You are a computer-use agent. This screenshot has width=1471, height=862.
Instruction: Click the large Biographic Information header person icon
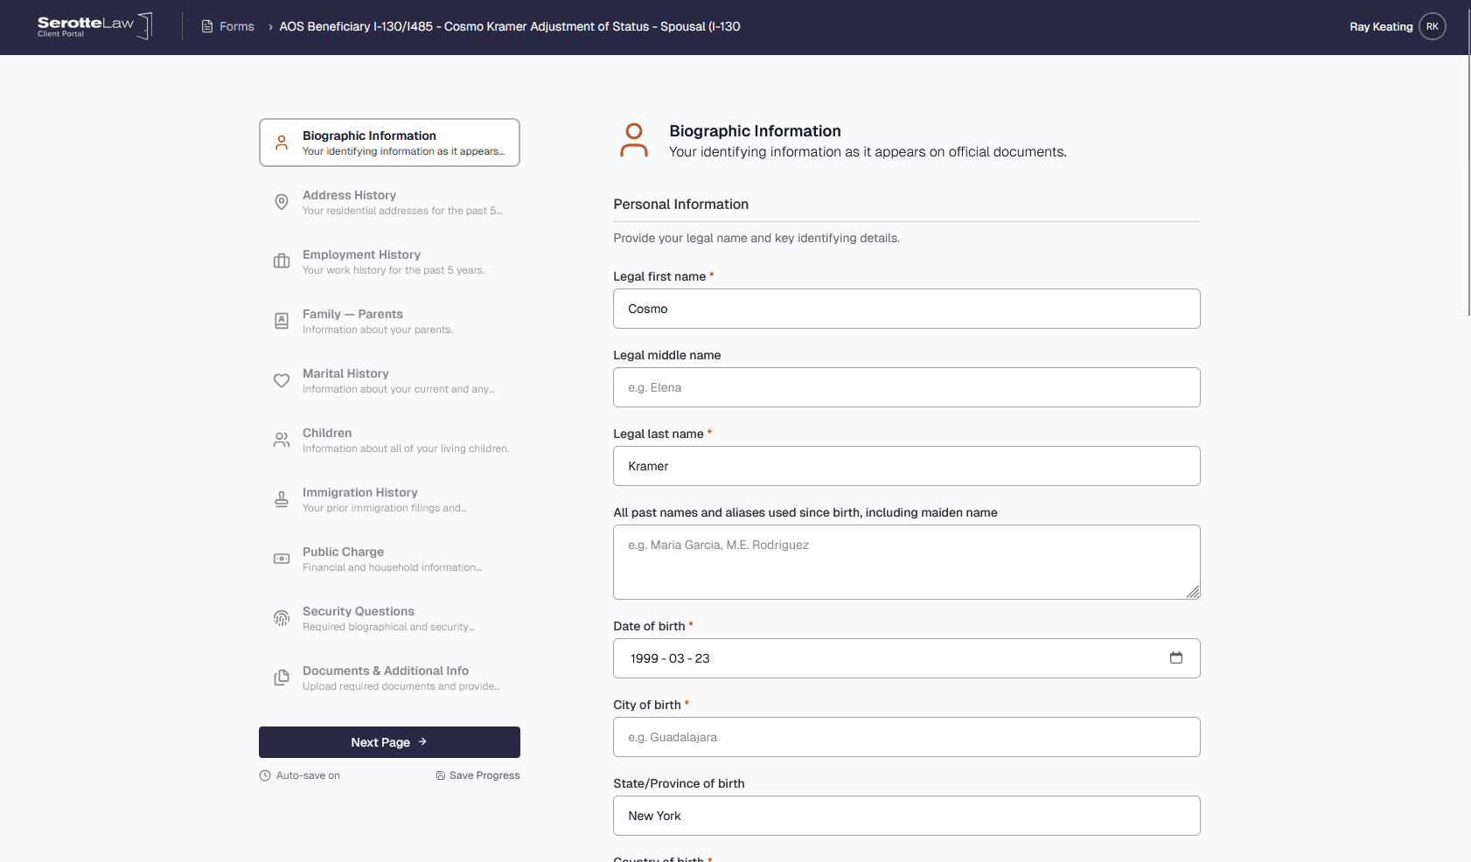pos(634,141)
